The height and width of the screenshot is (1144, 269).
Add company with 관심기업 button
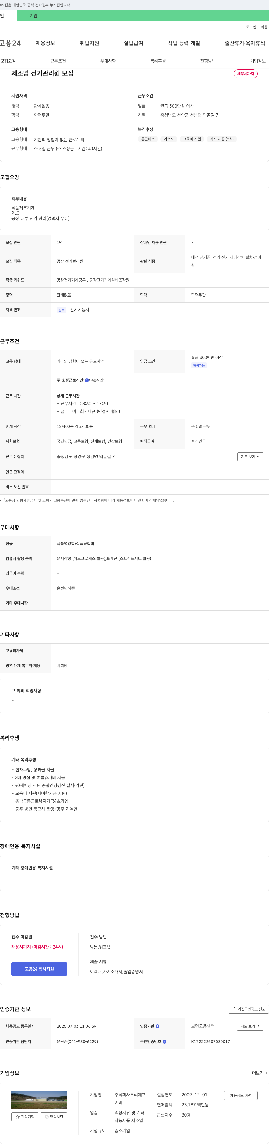point(25,1117)
